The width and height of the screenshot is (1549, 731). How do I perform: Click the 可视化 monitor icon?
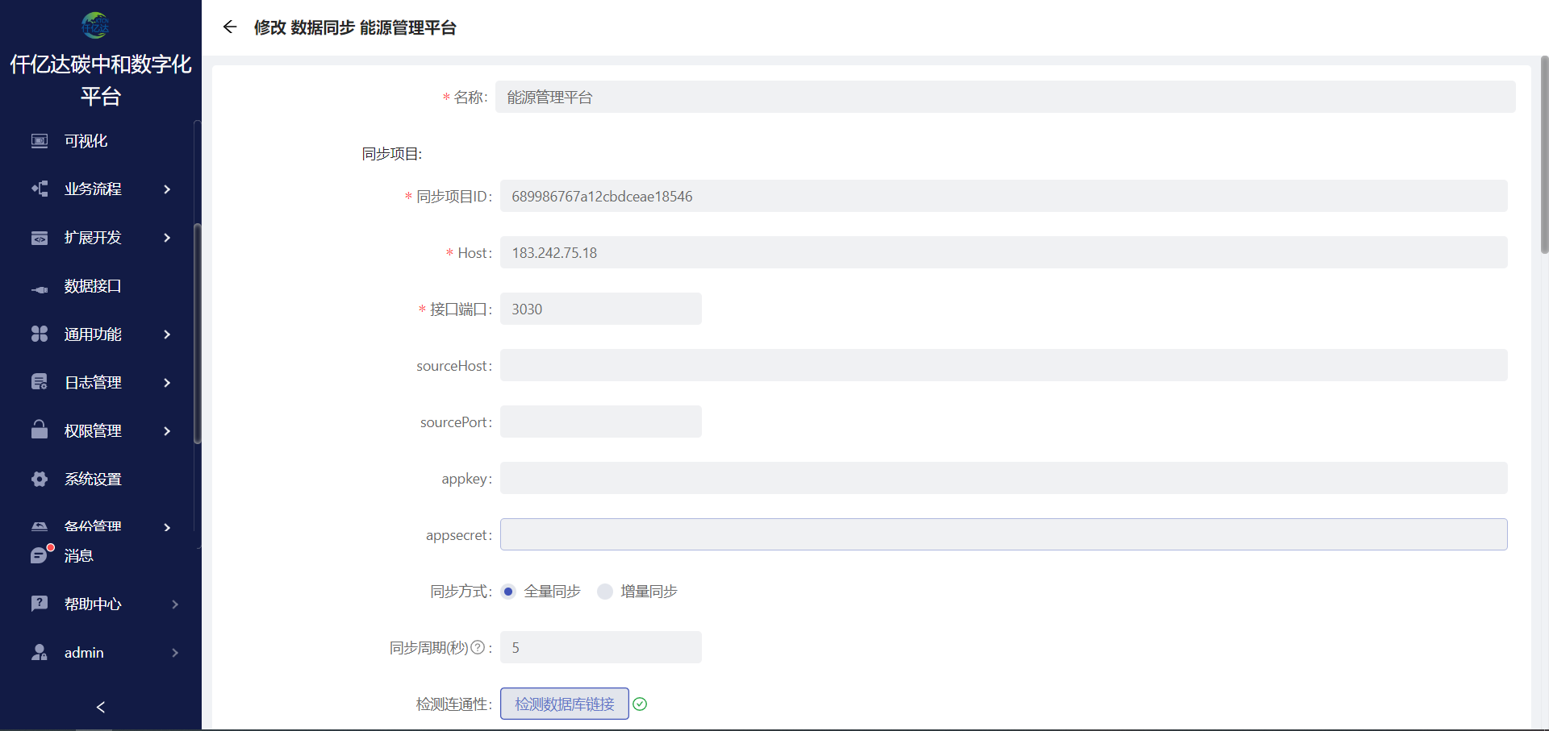click(40, 141)
